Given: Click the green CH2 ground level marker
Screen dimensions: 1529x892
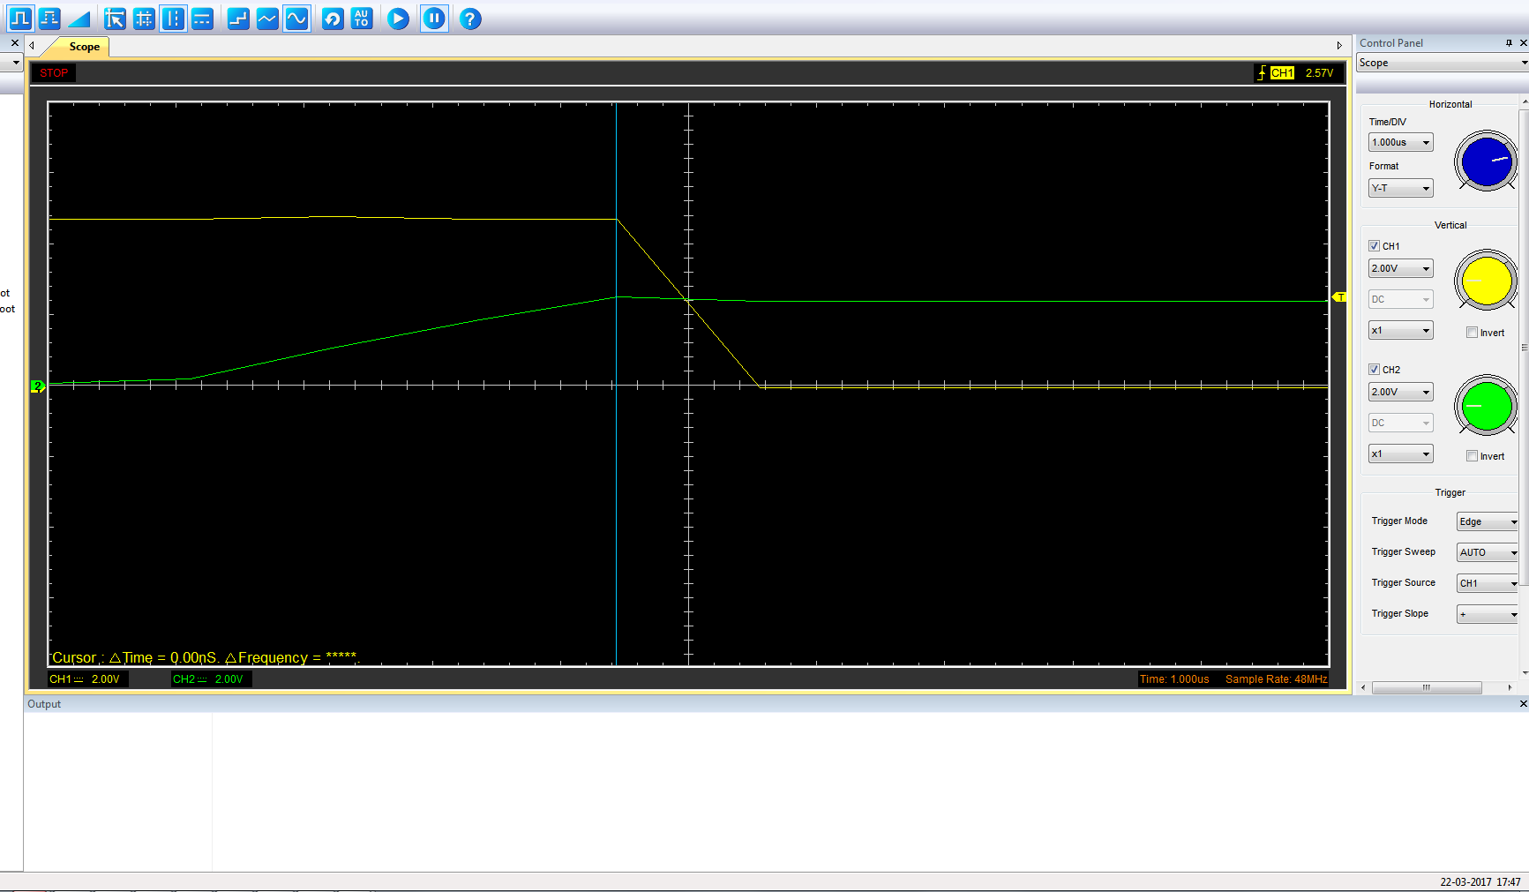Looking at the screenshot, I should [x=38, y=386].
